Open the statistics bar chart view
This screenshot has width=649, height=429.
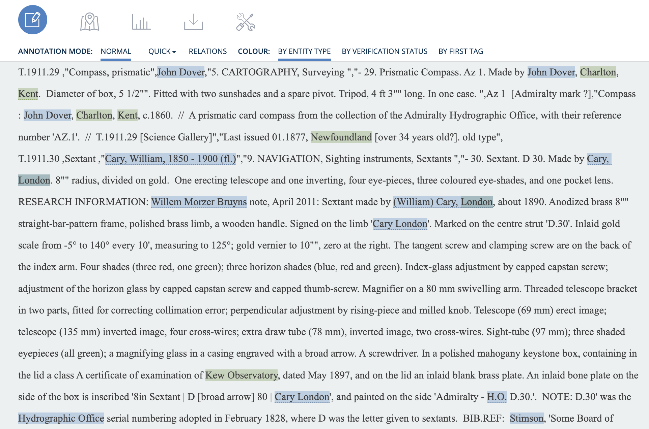tap(141, 22)
